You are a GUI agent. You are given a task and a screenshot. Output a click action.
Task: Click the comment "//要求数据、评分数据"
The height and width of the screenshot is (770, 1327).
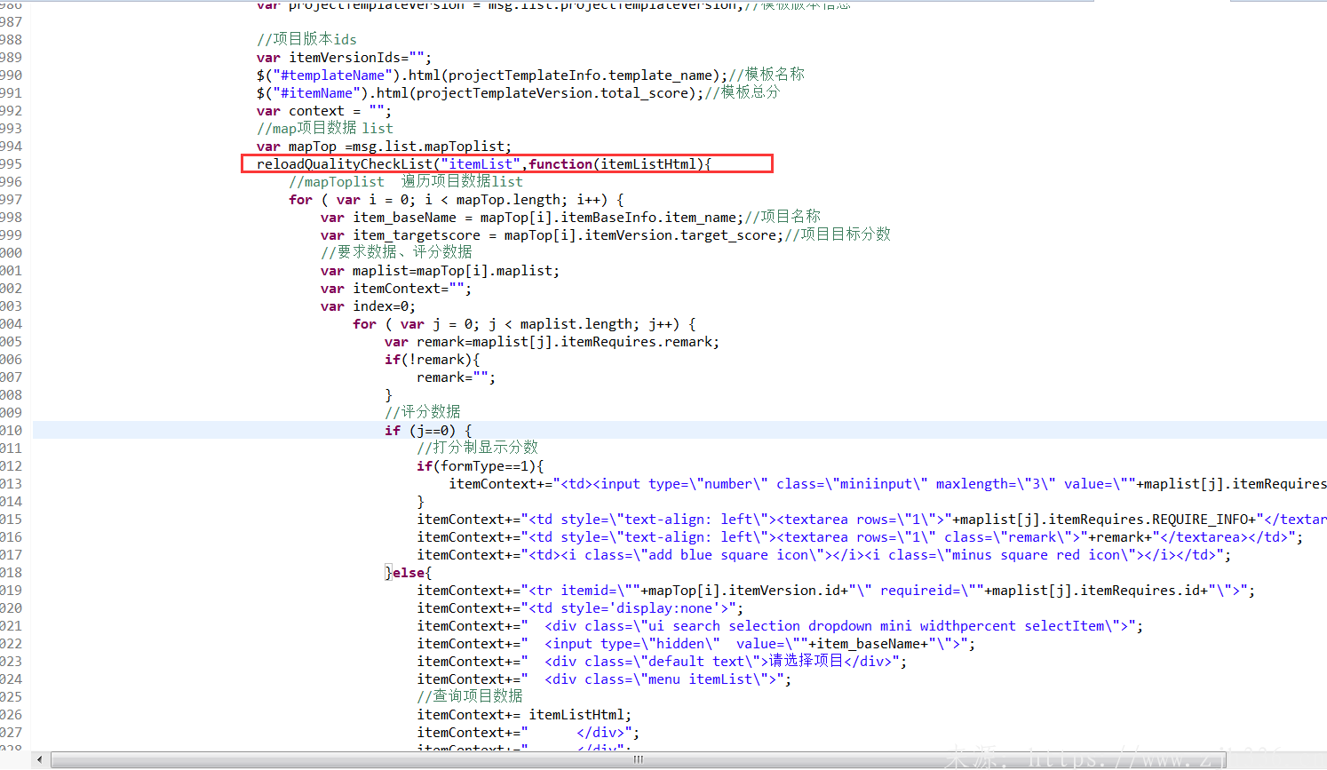point(396,252)
